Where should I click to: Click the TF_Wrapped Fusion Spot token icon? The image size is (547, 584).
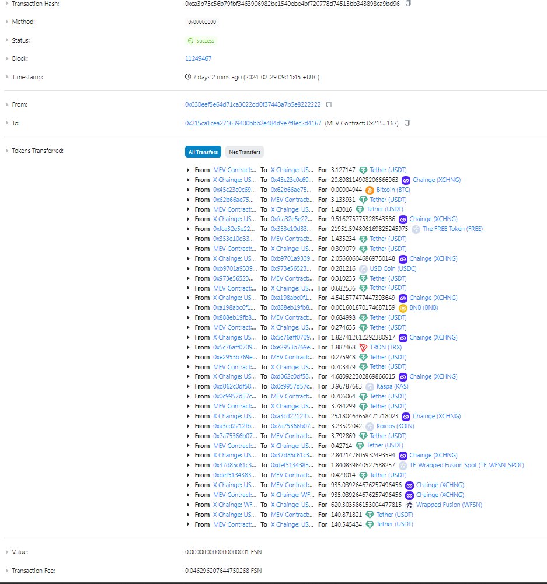pyautogui.click(x=403, y=466)
